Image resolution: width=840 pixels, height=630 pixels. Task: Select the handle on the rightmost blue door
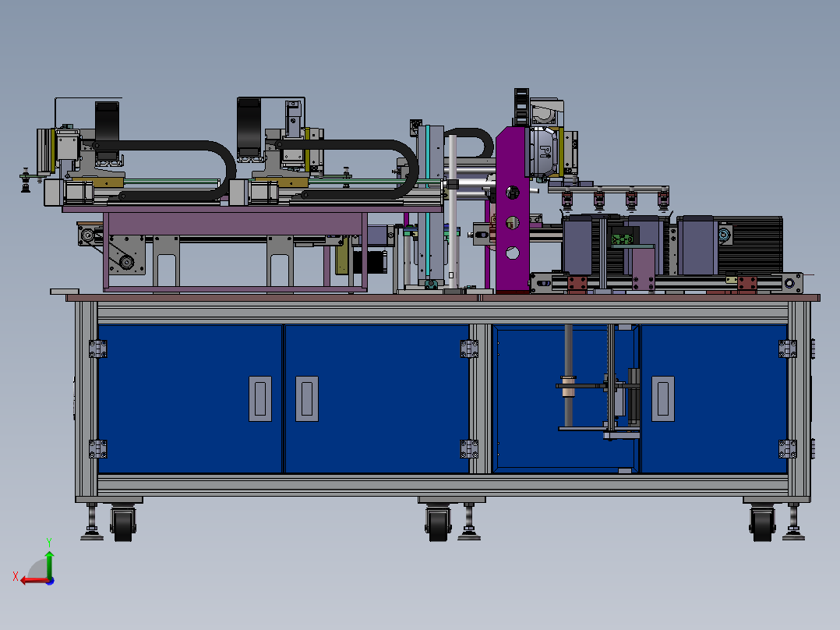click(x=662, y=398)
